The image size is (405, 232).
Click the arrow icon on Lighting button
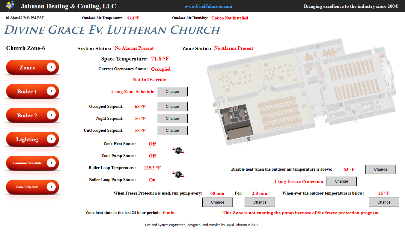tap(51, 139)
